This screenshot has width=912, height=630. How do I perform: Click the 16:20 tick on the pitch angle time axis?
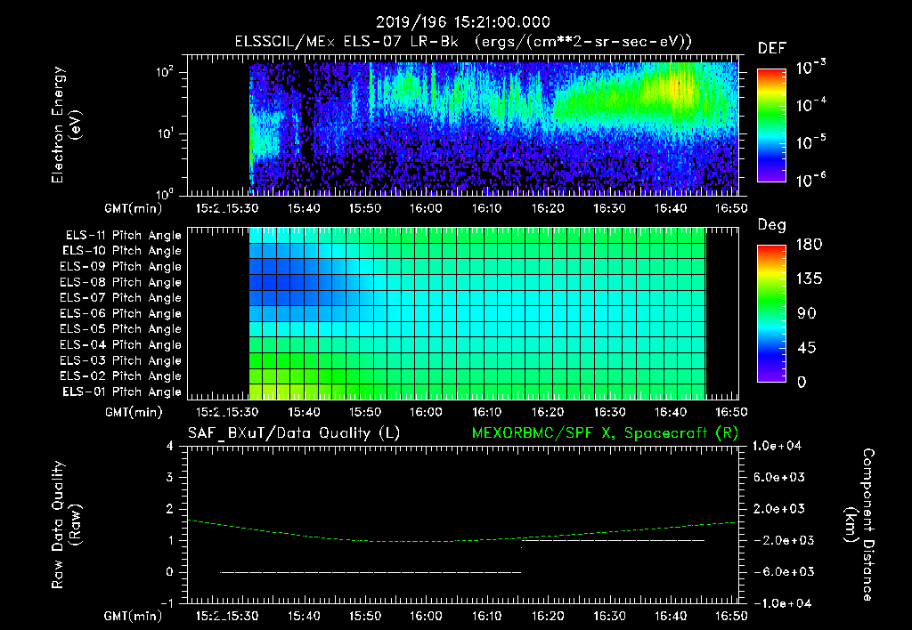(548, 412)
